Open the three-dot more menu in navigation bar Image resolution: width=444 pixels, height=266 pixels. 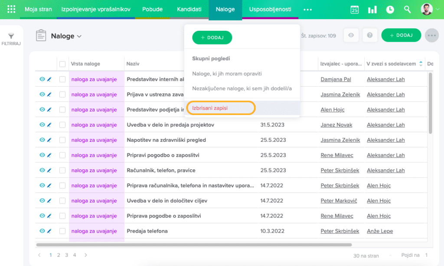307,10
